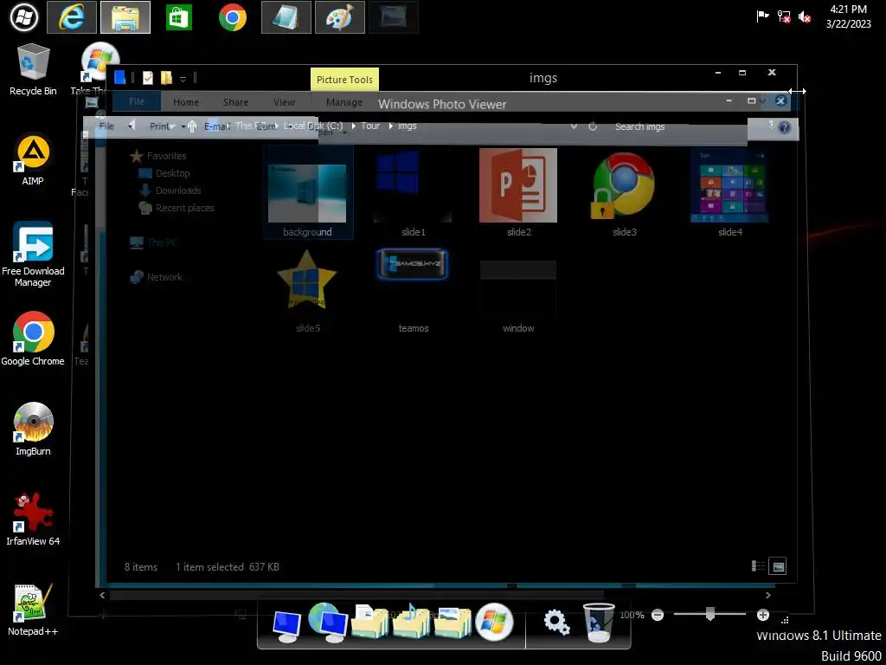886x665 pixels.
Task: Select the teamos image file
Action: pos(413,291)
